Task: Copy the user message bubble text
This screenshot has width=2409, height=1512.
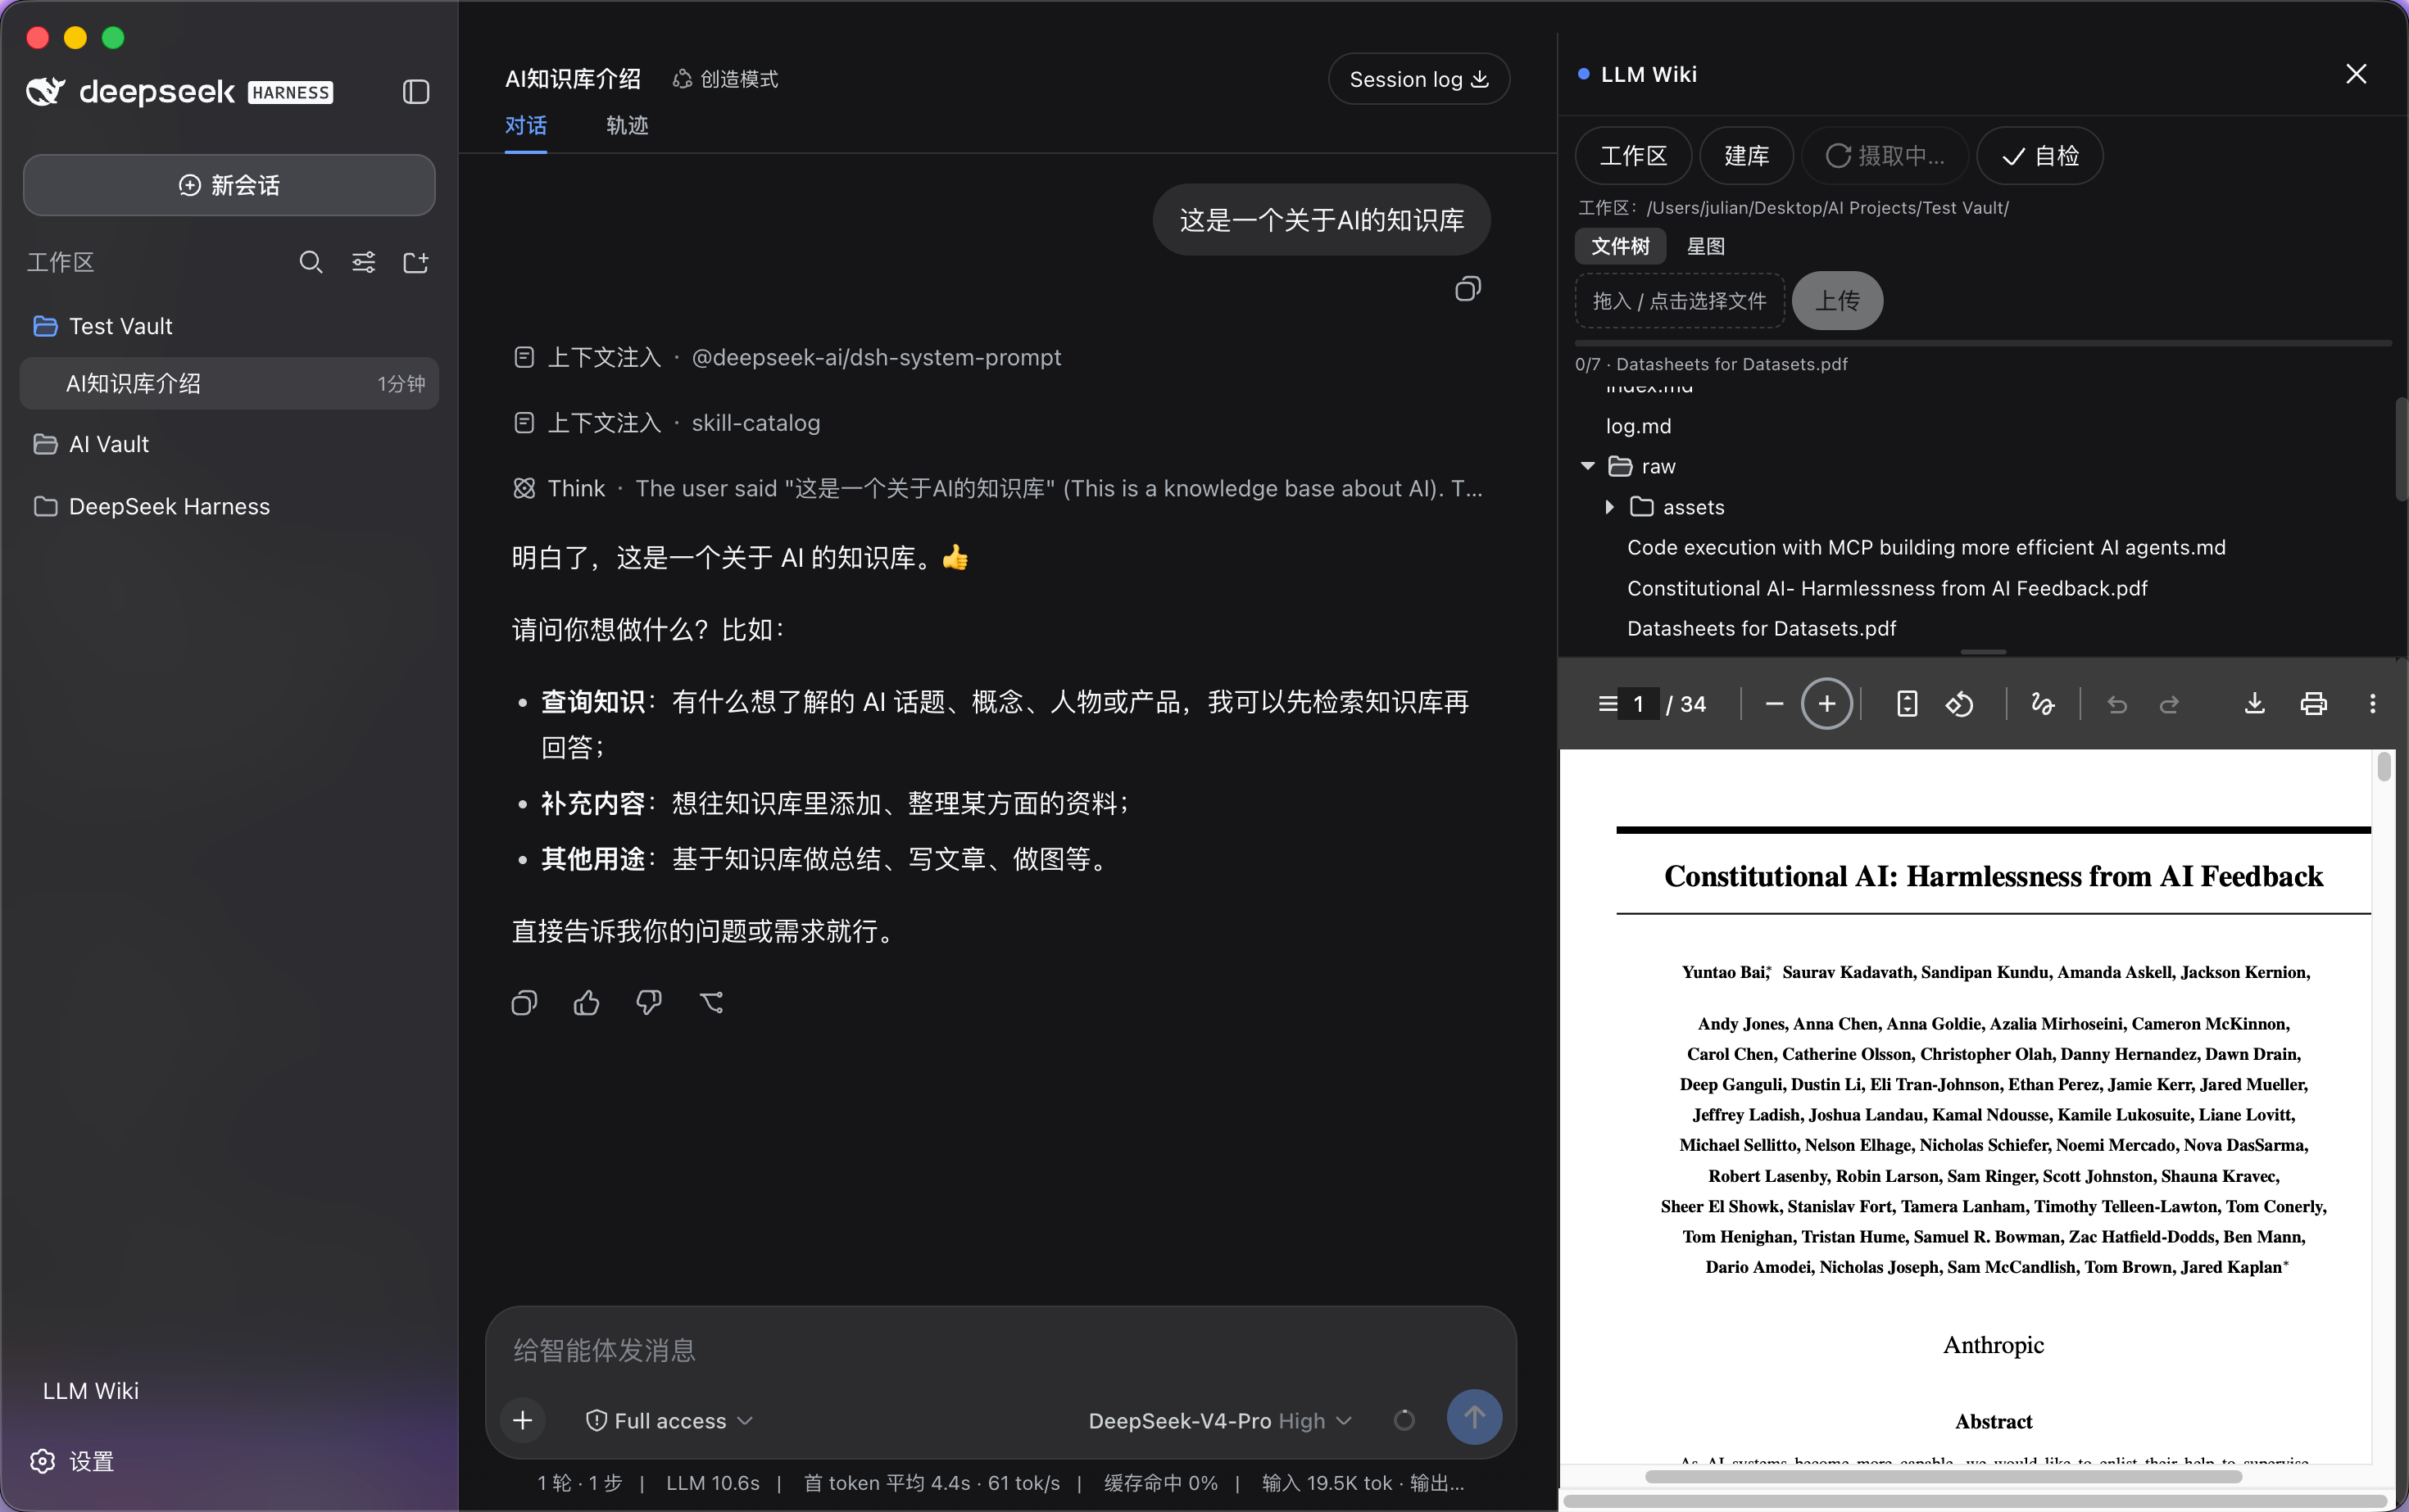Action: tap(1467, 289)
